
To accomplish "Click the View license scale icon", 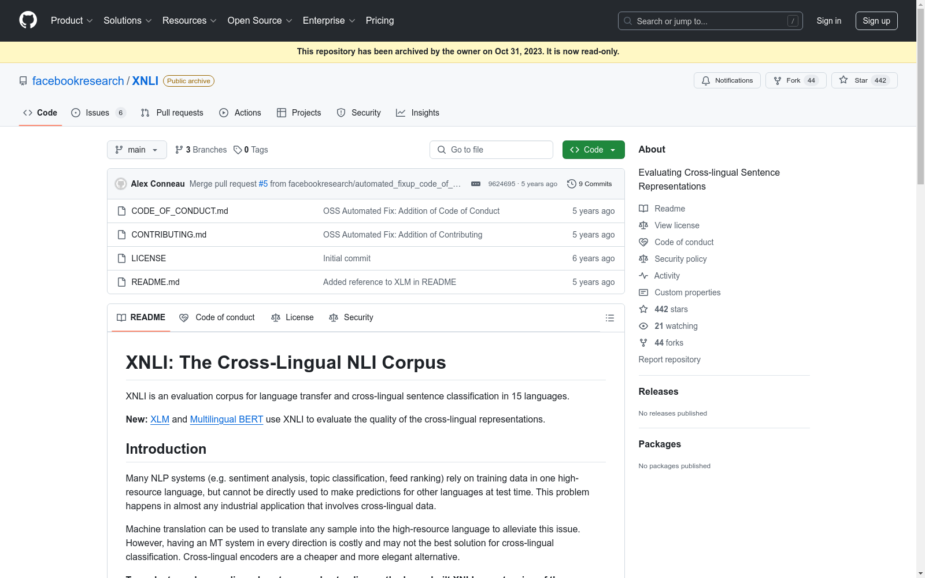I will tap(643, 225).
